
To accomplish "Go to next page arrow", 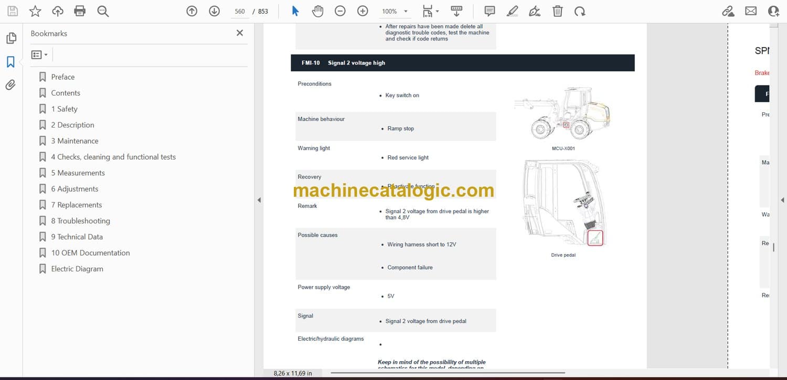I will pos(214,11).
